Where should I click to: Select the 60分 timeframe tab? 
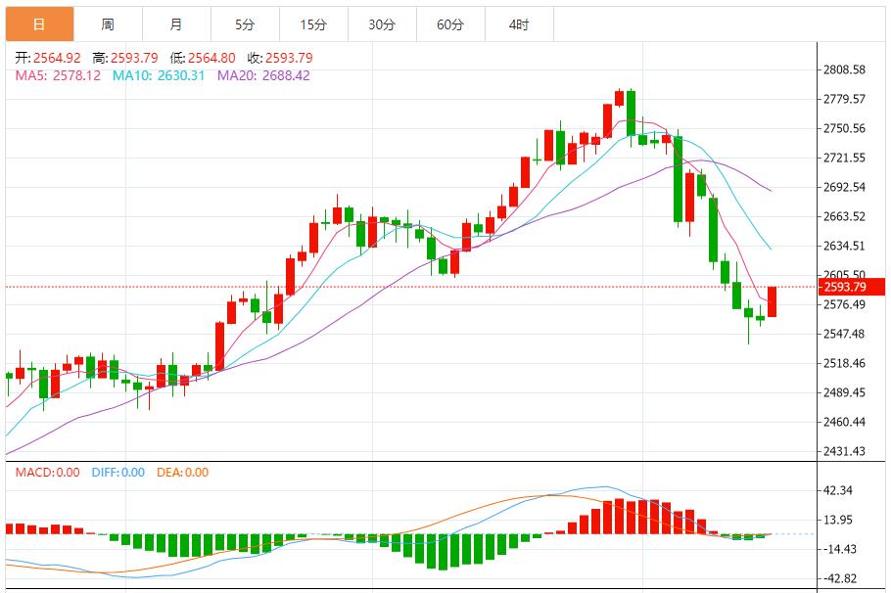tap(450, 24)
